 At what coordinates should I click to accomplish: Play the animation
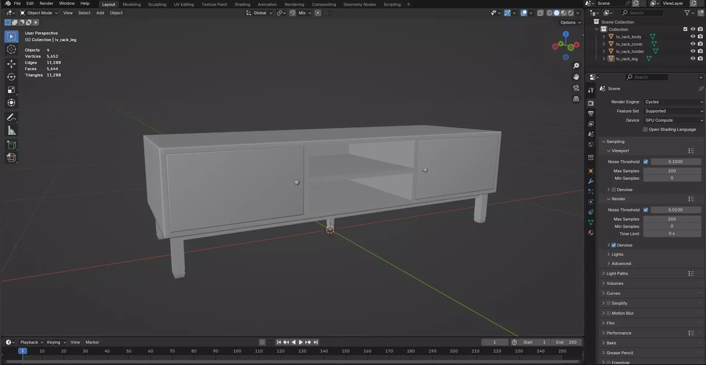click(301, 342)
